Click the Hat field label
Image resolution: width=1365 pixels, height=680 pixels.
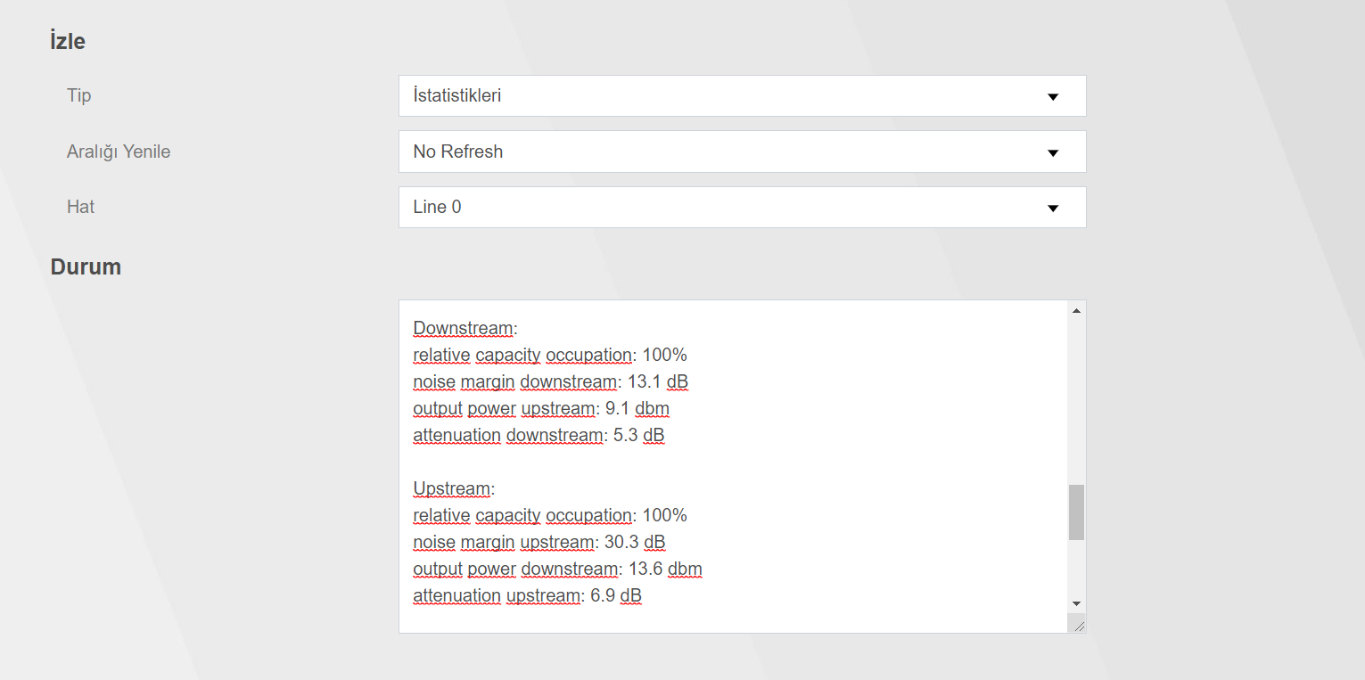tap(80, 207)
